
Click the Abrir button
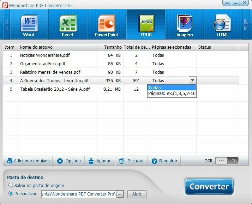137,194
